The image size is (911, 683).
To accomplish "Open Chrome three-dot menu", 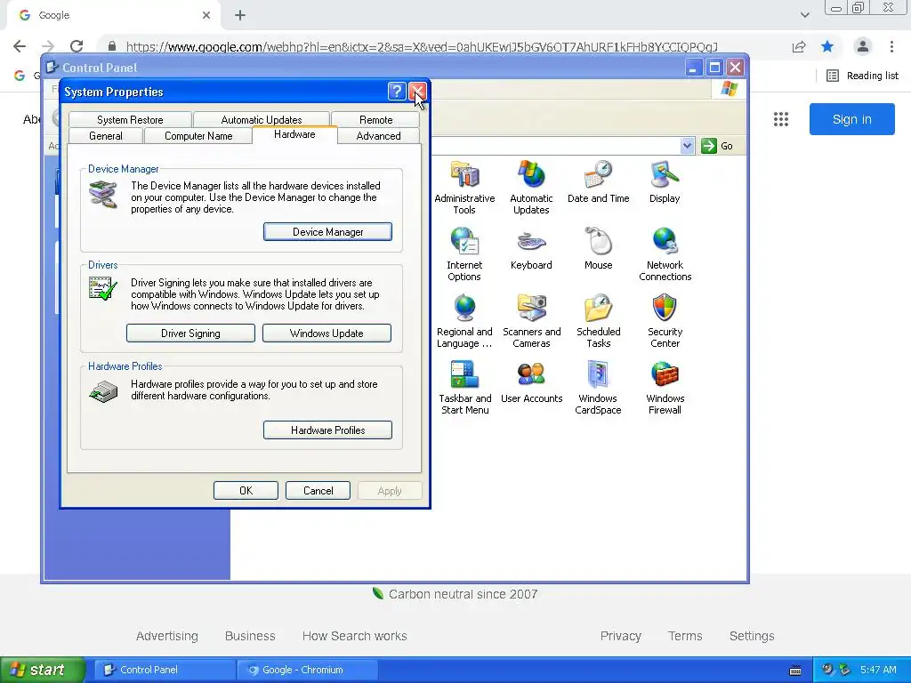I will coord(891,46).
